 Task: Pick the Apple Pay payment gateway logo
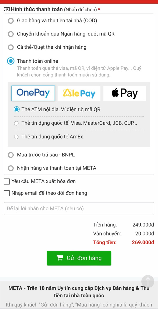tap(125, 93)
